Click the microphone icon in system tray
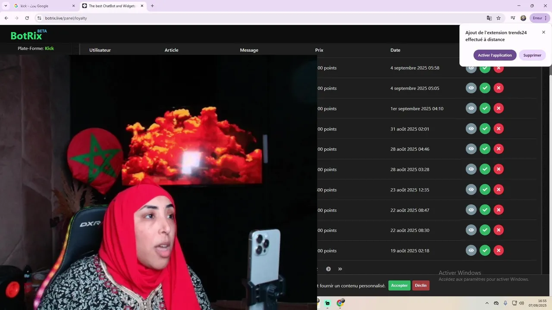 click(505, 303)
